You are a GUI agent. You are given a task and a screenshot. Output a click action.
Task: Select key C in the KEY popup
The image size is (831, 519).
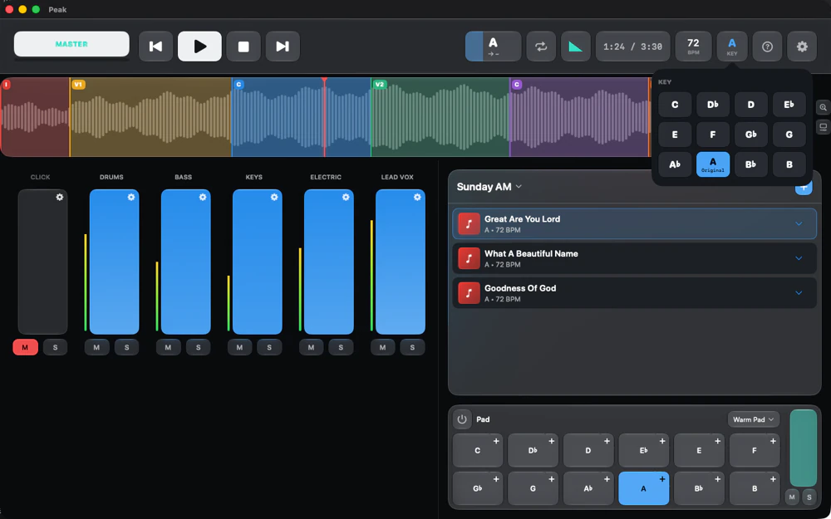675,105
